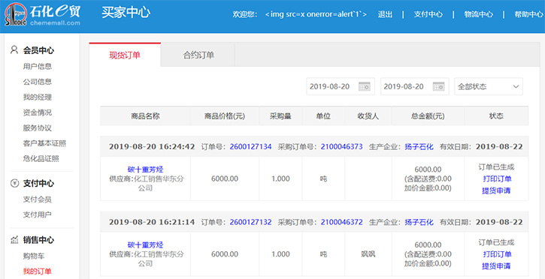Viewport: 545px width, 279px height.
Task: Open 服务协议 in sidebar
Action: (38, 128)
